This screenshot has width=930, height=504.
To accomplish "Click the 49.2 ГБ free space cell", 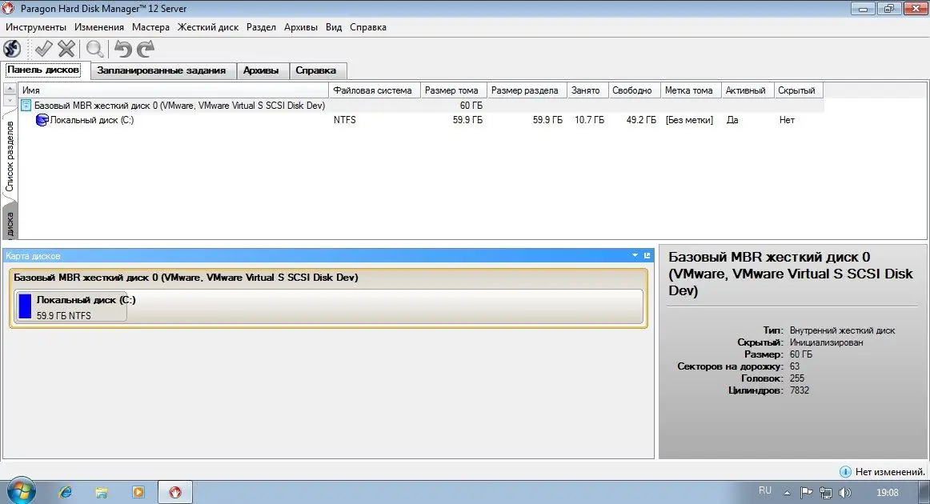I will coord(641,120).
